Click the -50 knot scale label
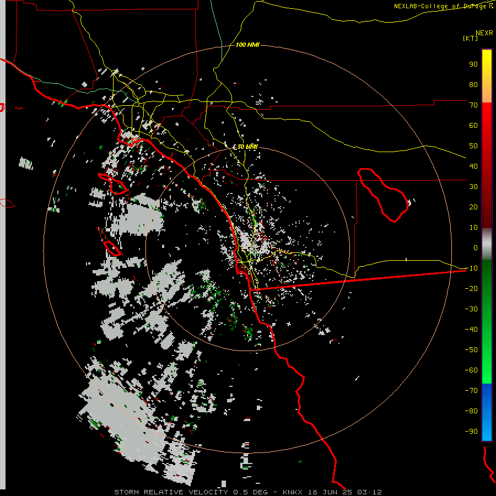The image size is (496, 496). (x=471, y=350)
